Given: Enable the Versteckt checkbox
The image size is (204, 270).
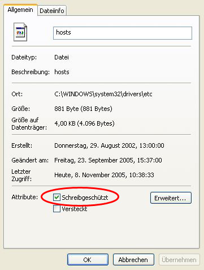Looking at the screenshot, I should 57,209.
